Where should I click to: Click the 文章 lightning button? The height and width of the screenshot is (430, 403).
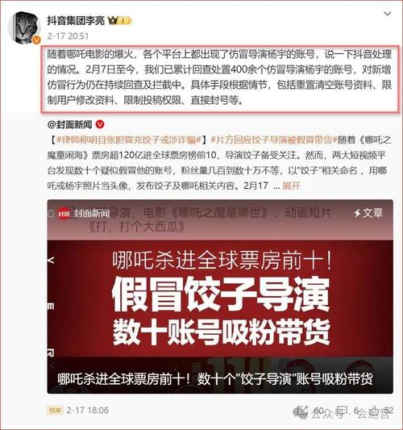[x=368, y=213]
